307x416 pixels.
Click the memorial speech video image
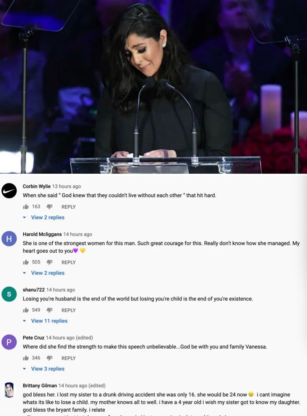coord(153,87)
